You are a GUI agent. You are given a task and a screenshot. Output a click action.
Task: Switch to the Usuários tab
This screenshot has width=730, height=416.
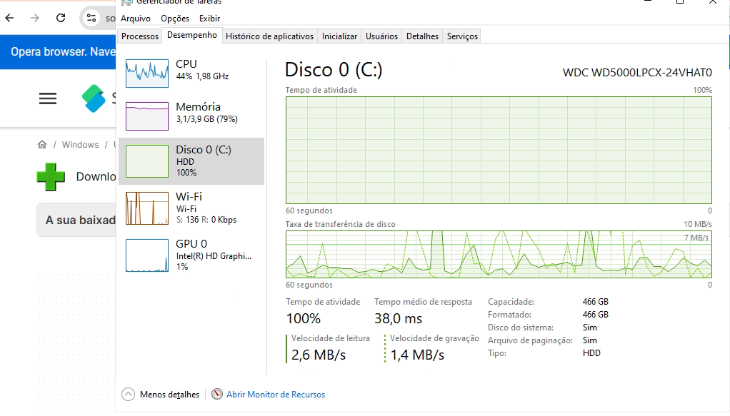coord(381,36)
